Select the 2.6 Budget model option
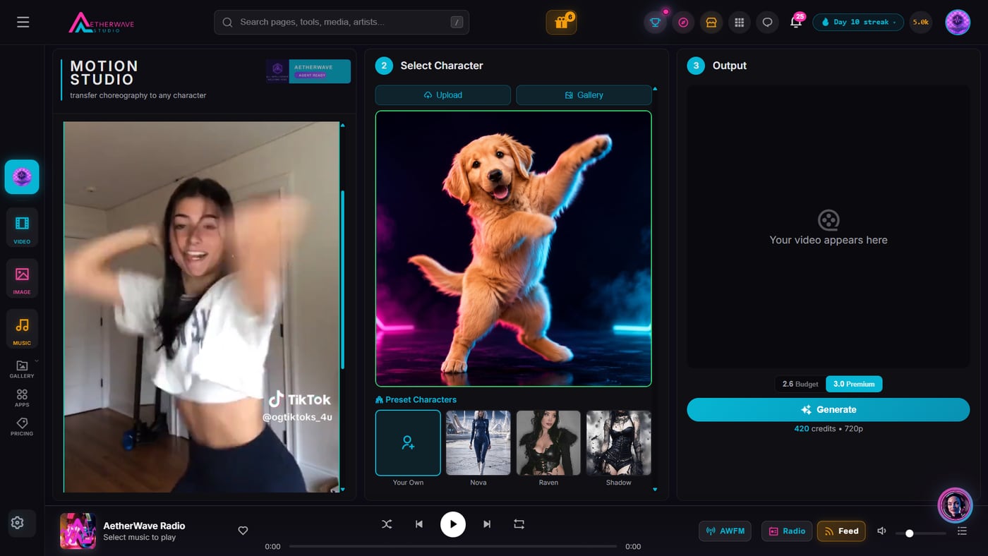The height and width of the screenshot is (556, 988). tap(800, 384)
